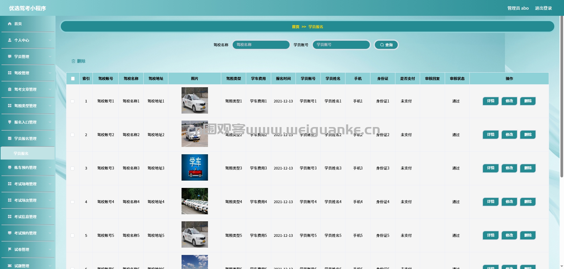Click the 管理员 abo user label

click(x=518, y=8)
